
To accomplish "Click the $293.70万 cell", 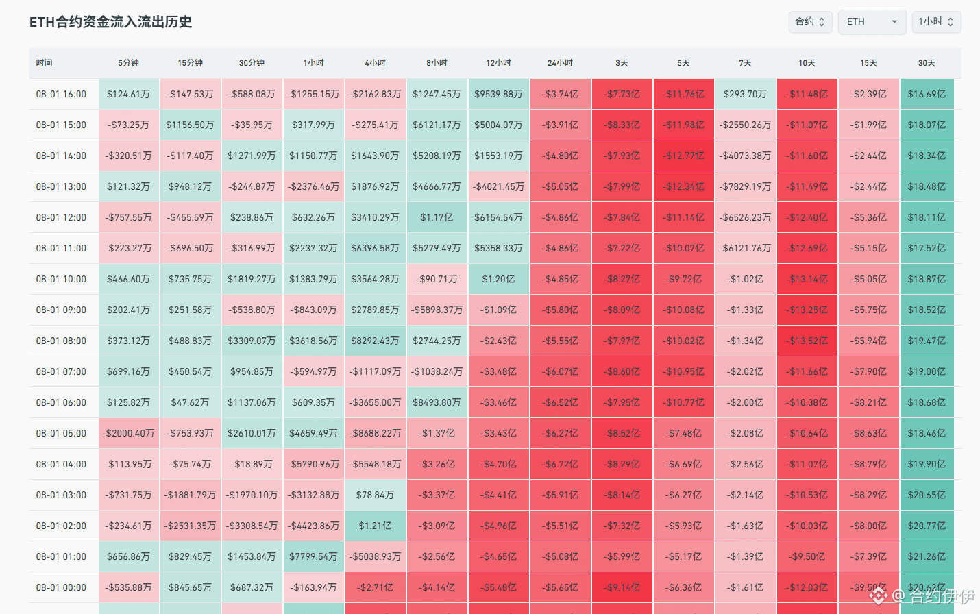I will point(746,94).
